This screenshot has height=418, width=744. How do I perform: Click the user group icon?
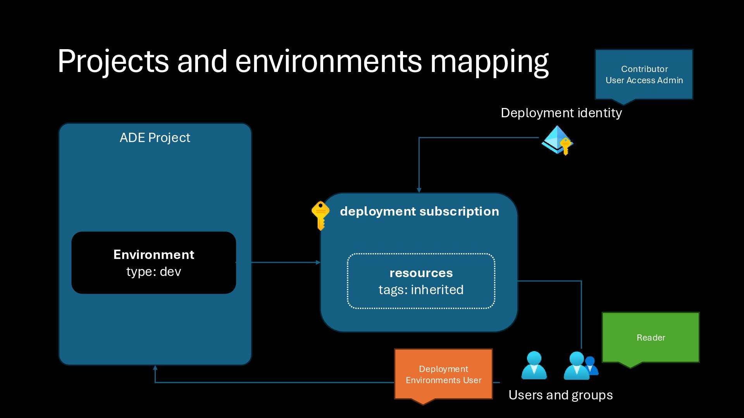click(580, 366)
